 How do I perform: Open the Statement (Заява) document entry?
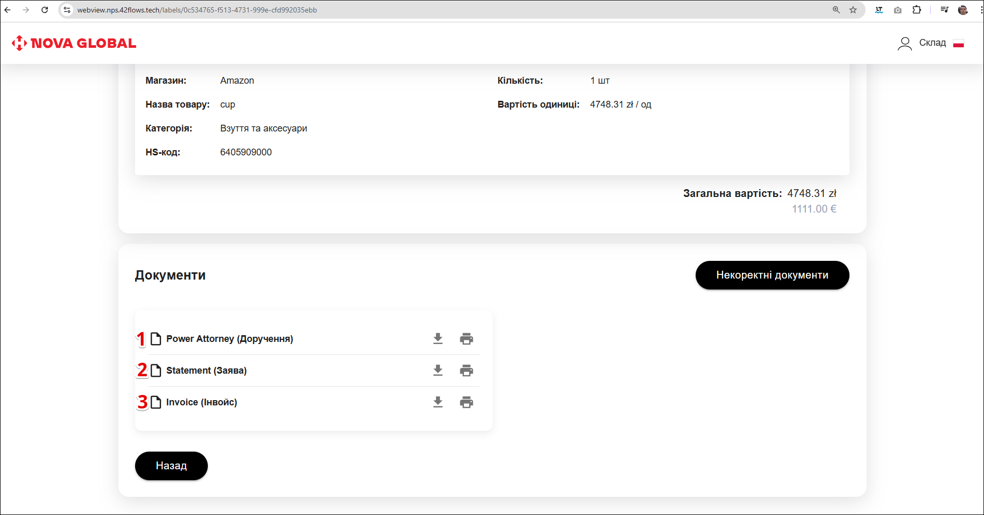coord(206,371)
